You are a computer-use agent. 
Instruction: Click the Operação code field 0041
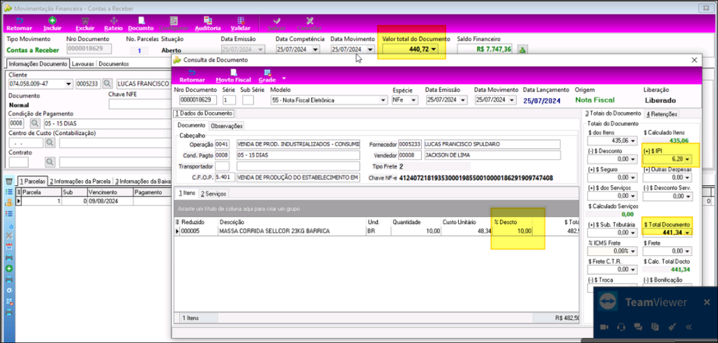(222, 144)
